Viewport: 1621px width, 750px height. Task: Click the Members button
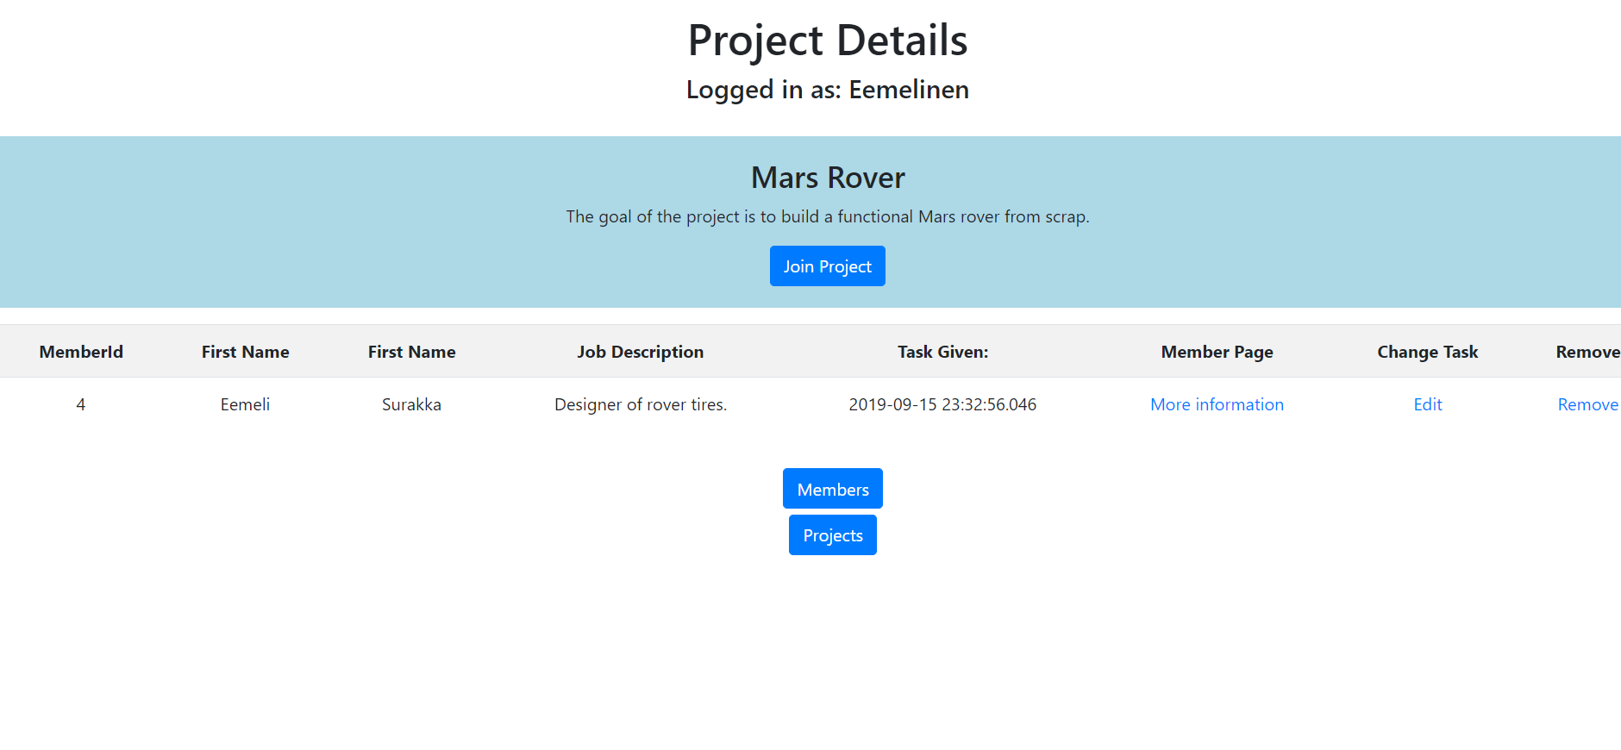pyautogui.click(x=832, y=488)
